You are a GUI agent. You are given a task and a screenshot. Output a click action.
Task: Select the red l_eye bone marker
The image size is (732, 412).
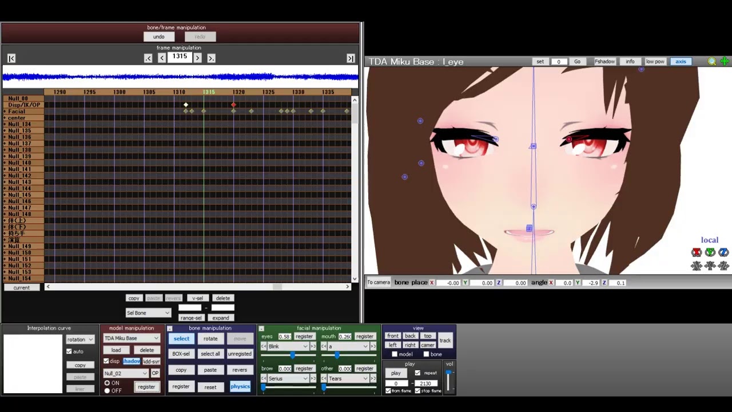click(x=569, y=139)
